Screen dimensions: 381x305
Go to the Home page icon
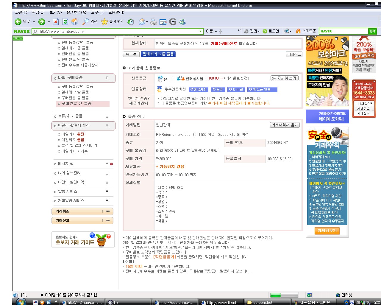pyautogui.click(x=75, y=22)
